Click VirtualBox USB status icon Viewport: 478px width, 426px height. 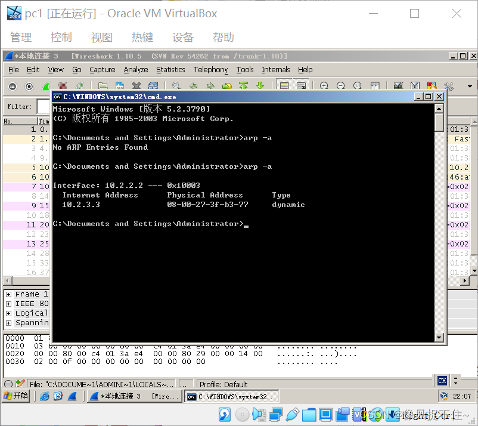292,415
